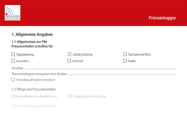Click the 1.1 Allgemeines zur PM subheading

pyautogui.click(x=29, y=42)
